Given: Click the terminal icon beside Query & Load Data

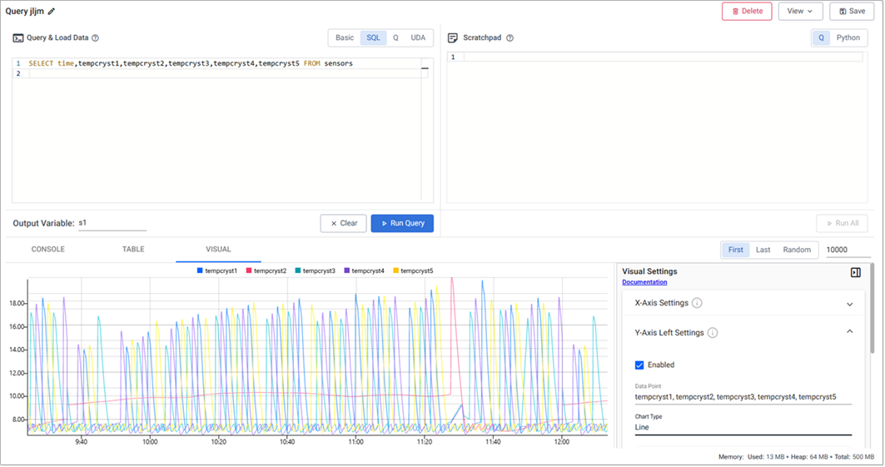Looking at the screenshot, I should click(x=18, y=38).
